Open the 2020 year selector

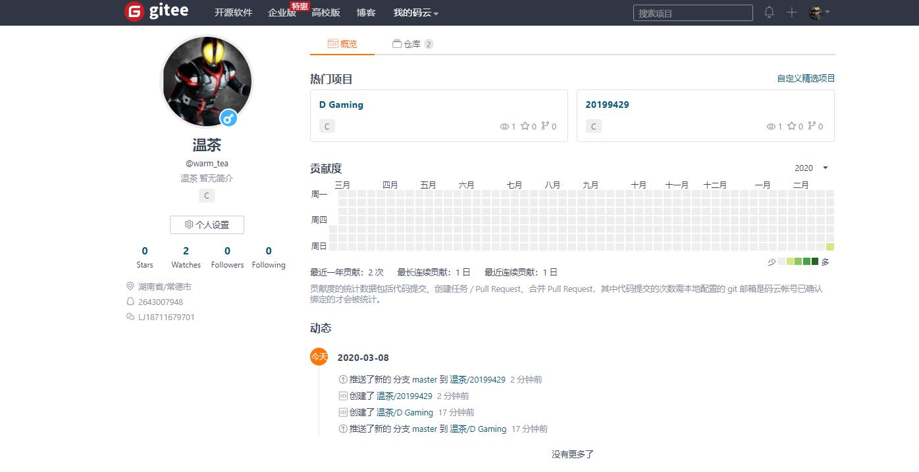[811, 168]
